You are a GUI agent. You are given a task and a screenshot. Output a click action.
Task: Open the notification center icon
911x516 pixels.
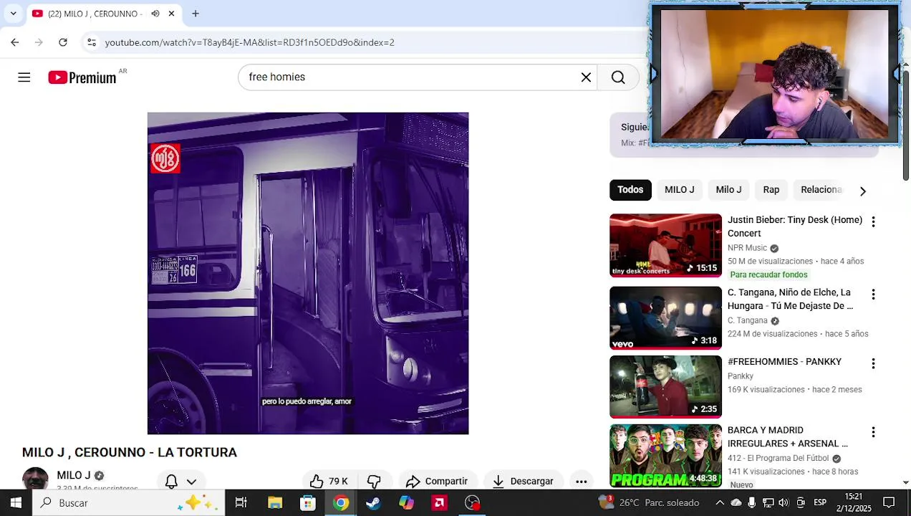click(889, 503)
